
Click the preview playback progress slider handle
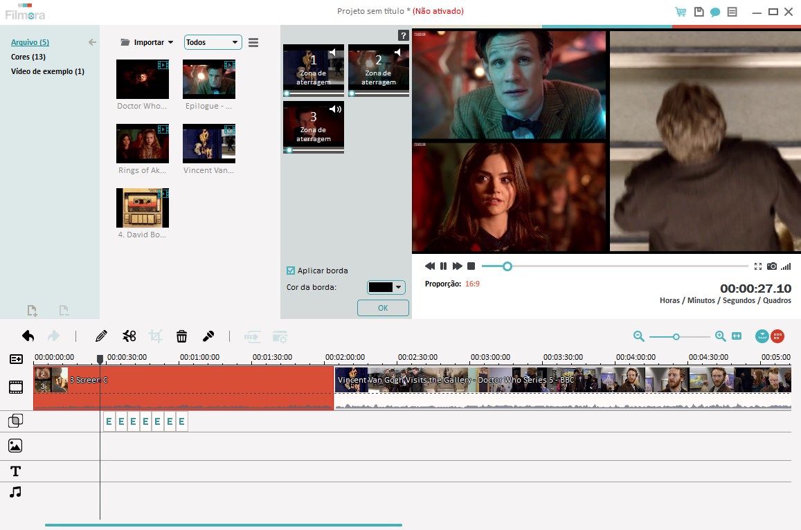507,266
